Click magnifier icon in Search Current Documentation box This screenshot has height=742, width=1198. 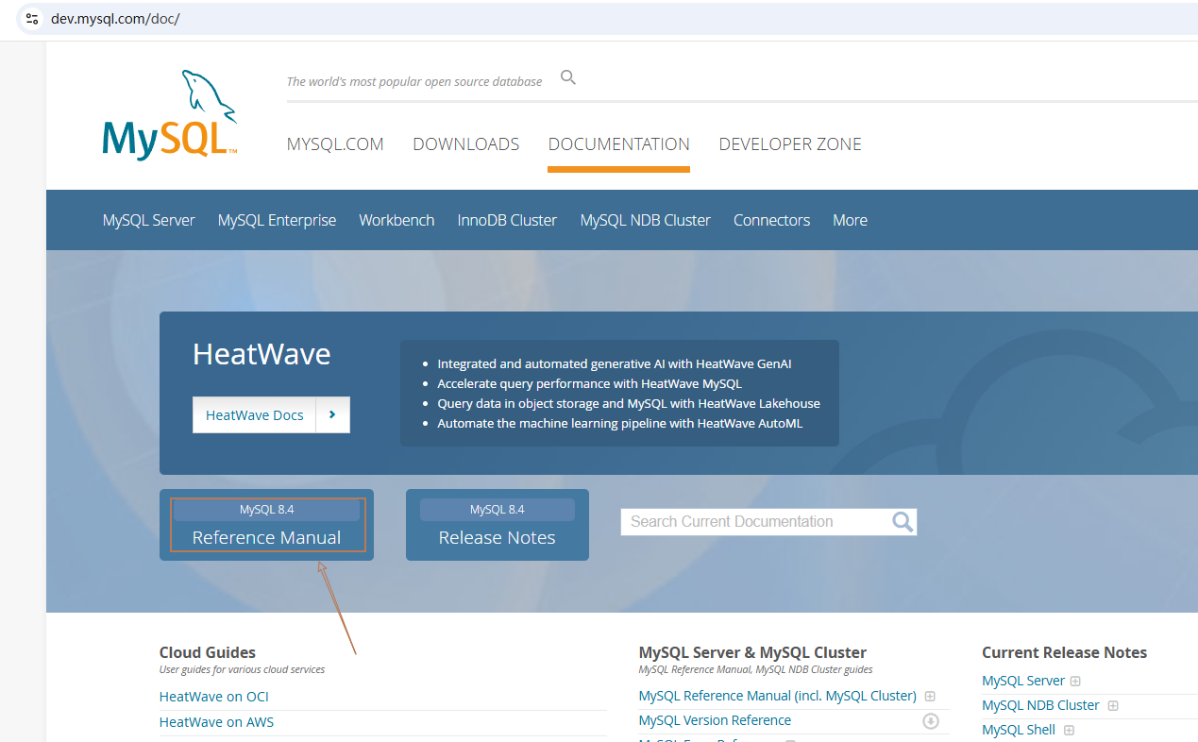(903, 522)
